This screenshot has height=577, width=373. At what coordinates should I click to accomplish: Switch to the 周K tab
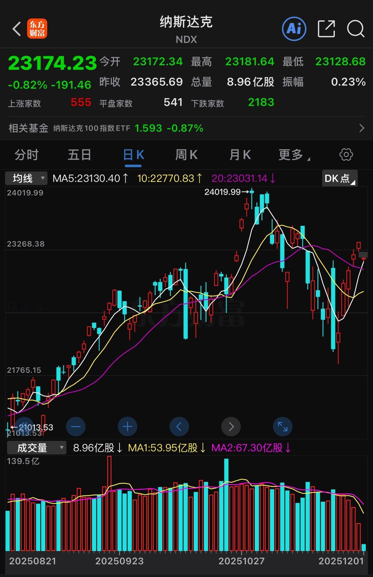pos(186,155)
